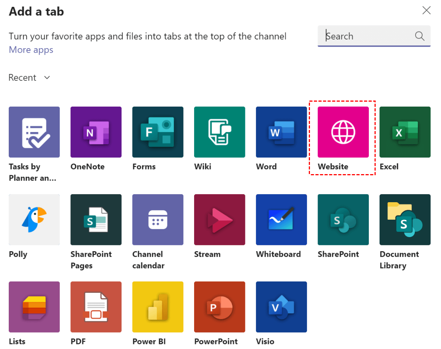Select the Website tab app

click(343, 132)
